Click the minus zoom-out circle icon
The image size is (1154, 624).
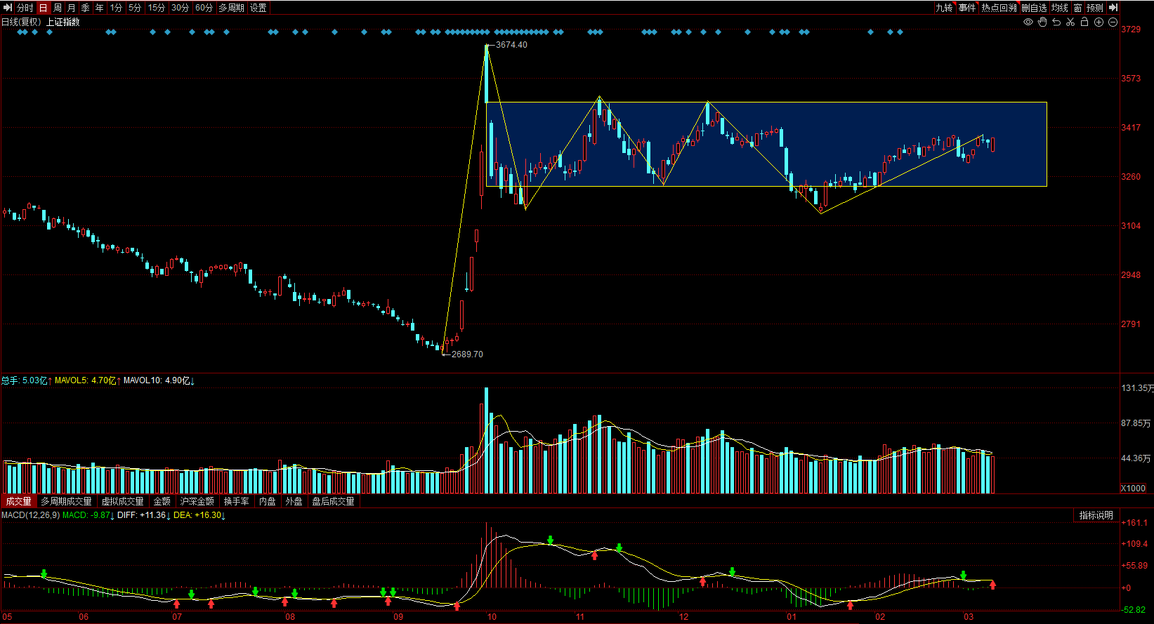(1113, 22)
